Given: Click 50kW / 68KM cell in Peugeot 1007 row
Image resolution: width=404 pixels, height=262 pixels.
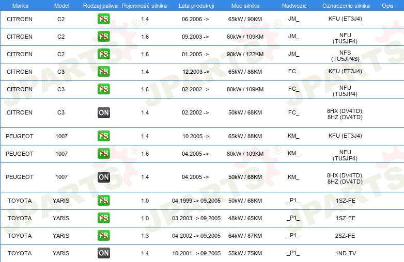Looking at the screenshot, I should [x=245, y=177].
